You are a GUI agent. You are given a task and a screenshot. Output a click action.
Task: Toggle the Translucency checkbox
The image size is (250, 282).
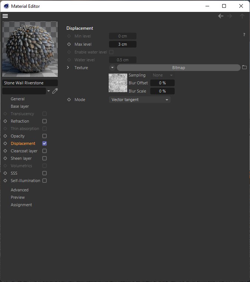point(45,114)
